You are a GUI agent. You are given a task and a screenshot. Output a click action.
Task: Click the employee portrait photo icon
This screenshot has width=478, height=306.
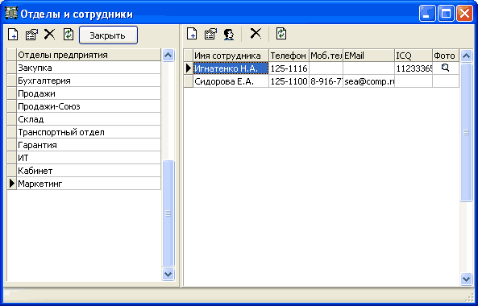click(229, 34)
